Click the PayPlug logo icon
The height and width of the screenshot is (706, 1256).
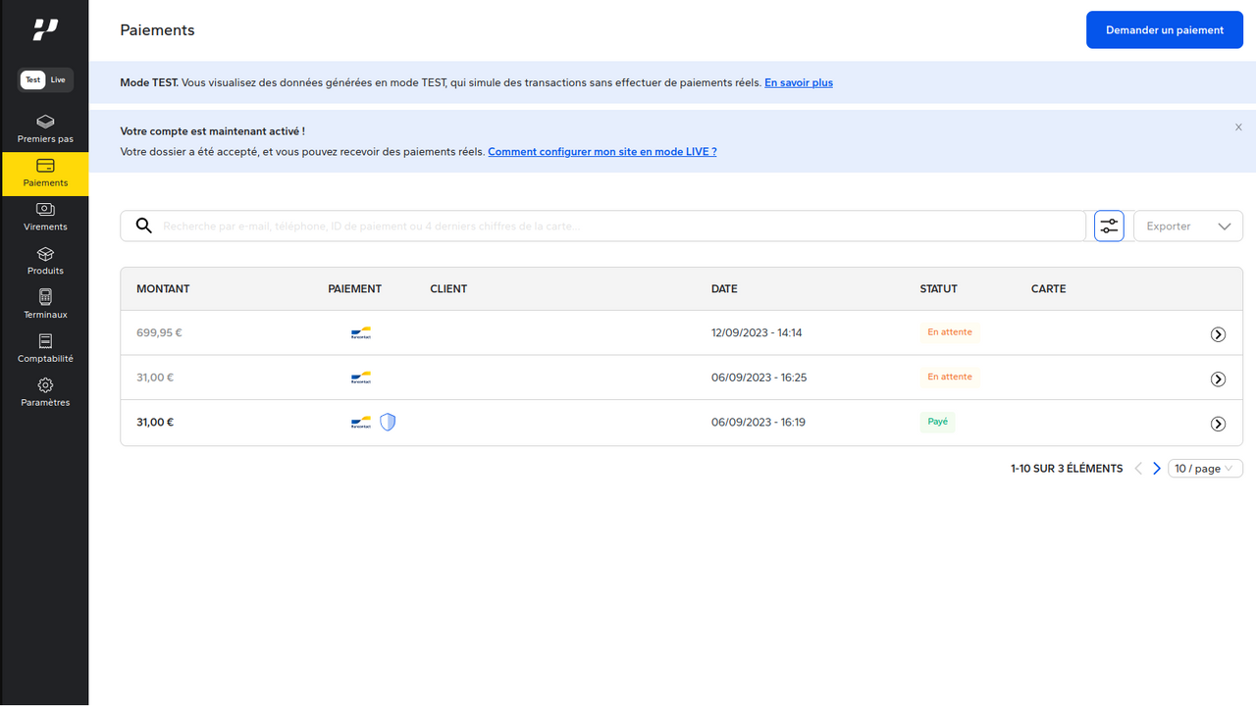click(45, 29)
